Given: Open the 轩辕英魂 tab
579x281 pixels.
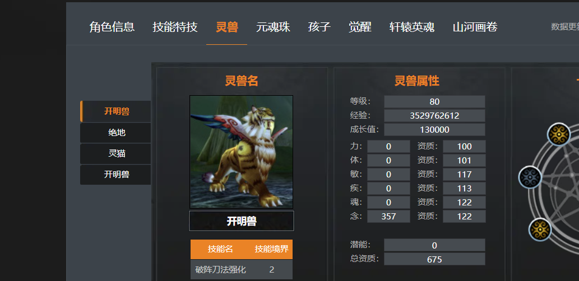Looking at the screenshot, I should pyautogui.click(x=412, y=27).
